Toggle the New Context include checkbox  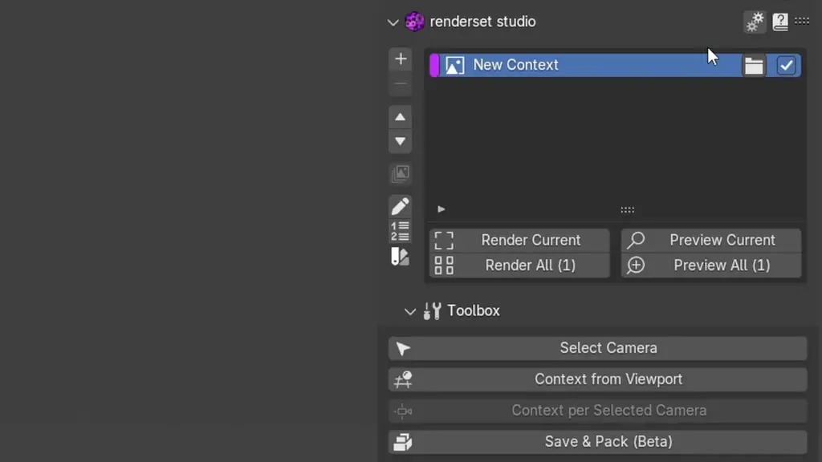(786, 66)
